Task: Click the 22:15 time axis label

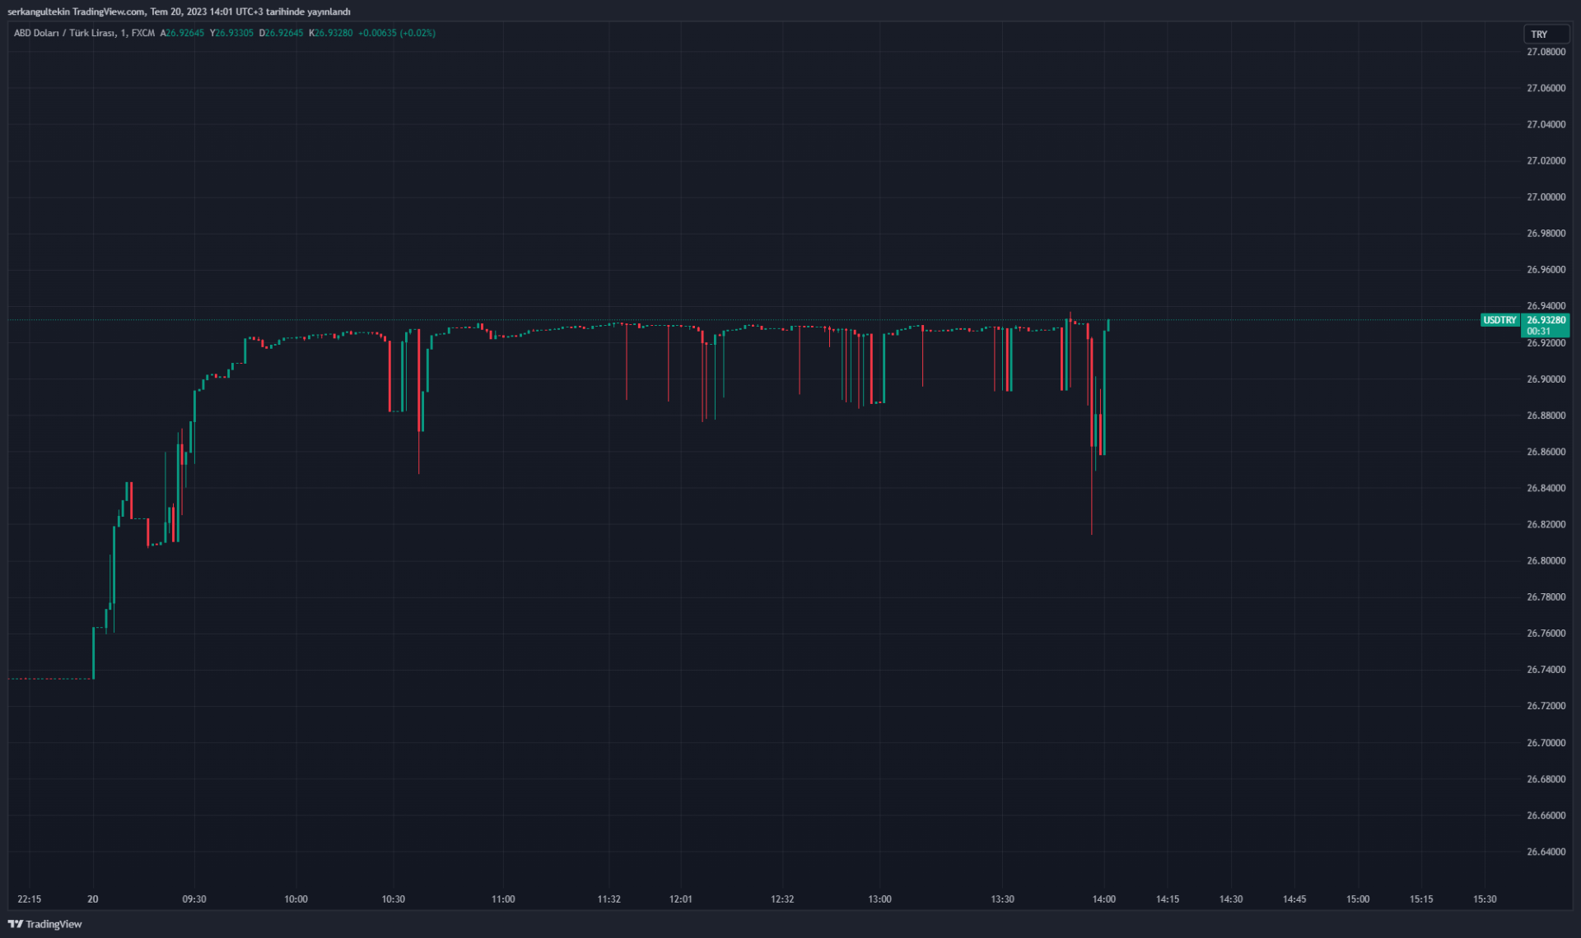Action: 29,899
